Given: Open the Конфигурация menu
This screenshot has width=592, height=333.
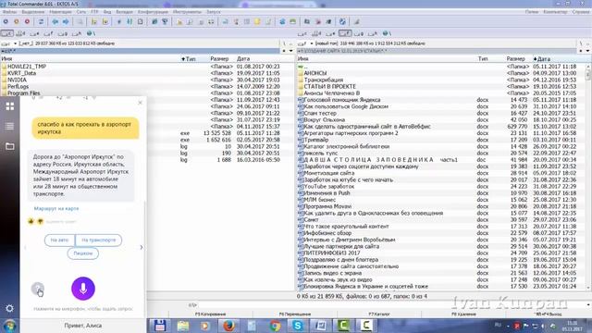Looking at the screenshot, I should click(153, 12).
